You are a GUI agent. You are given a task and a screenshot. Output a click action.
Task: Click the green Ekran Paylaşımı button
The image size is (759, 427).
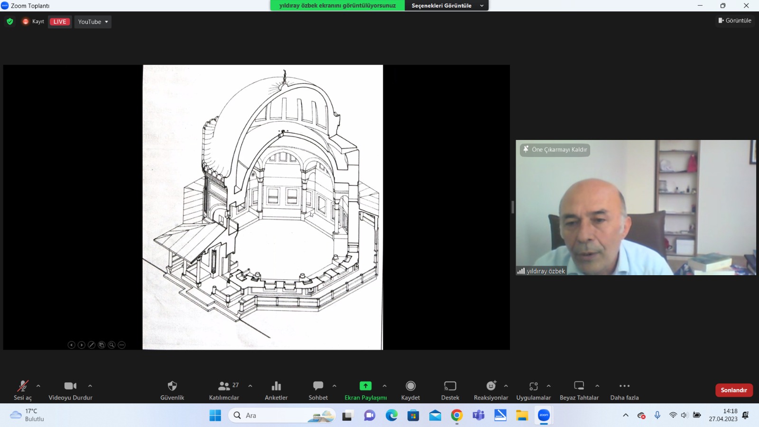(x=366, y=390)
